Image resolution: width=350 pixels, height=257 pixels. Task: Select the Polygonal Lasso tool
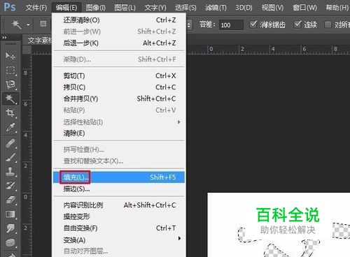tap(10, 85)
